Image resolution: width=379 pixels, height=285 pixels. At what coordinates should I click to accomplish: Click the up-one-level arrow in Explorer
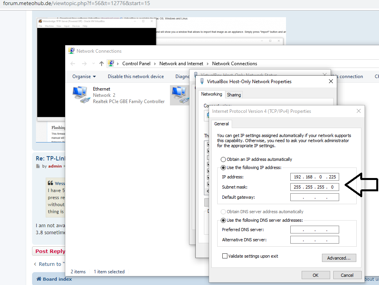coord(102,64)
